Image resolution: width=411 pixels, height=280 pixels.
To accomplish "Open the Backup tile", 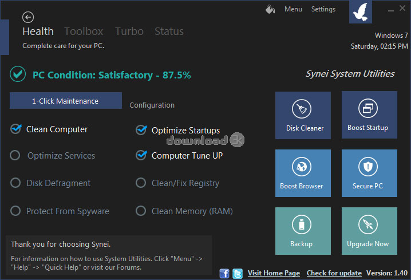I will (x=303, y=231).
